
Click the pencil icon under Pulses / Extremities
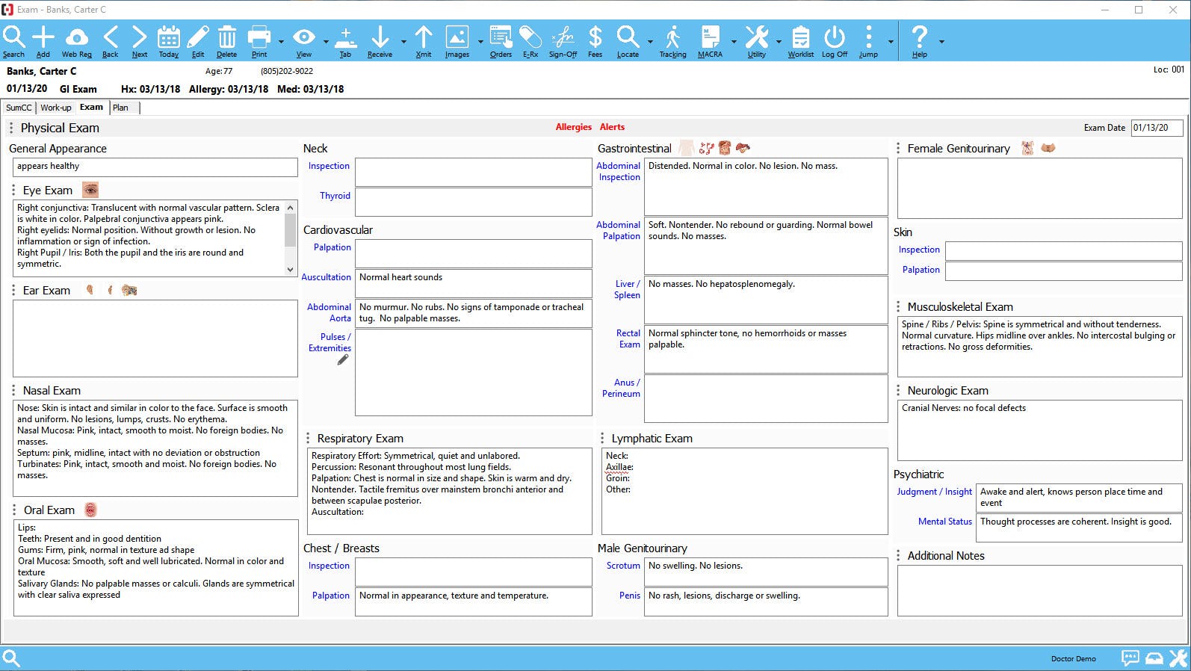point(343,359)
